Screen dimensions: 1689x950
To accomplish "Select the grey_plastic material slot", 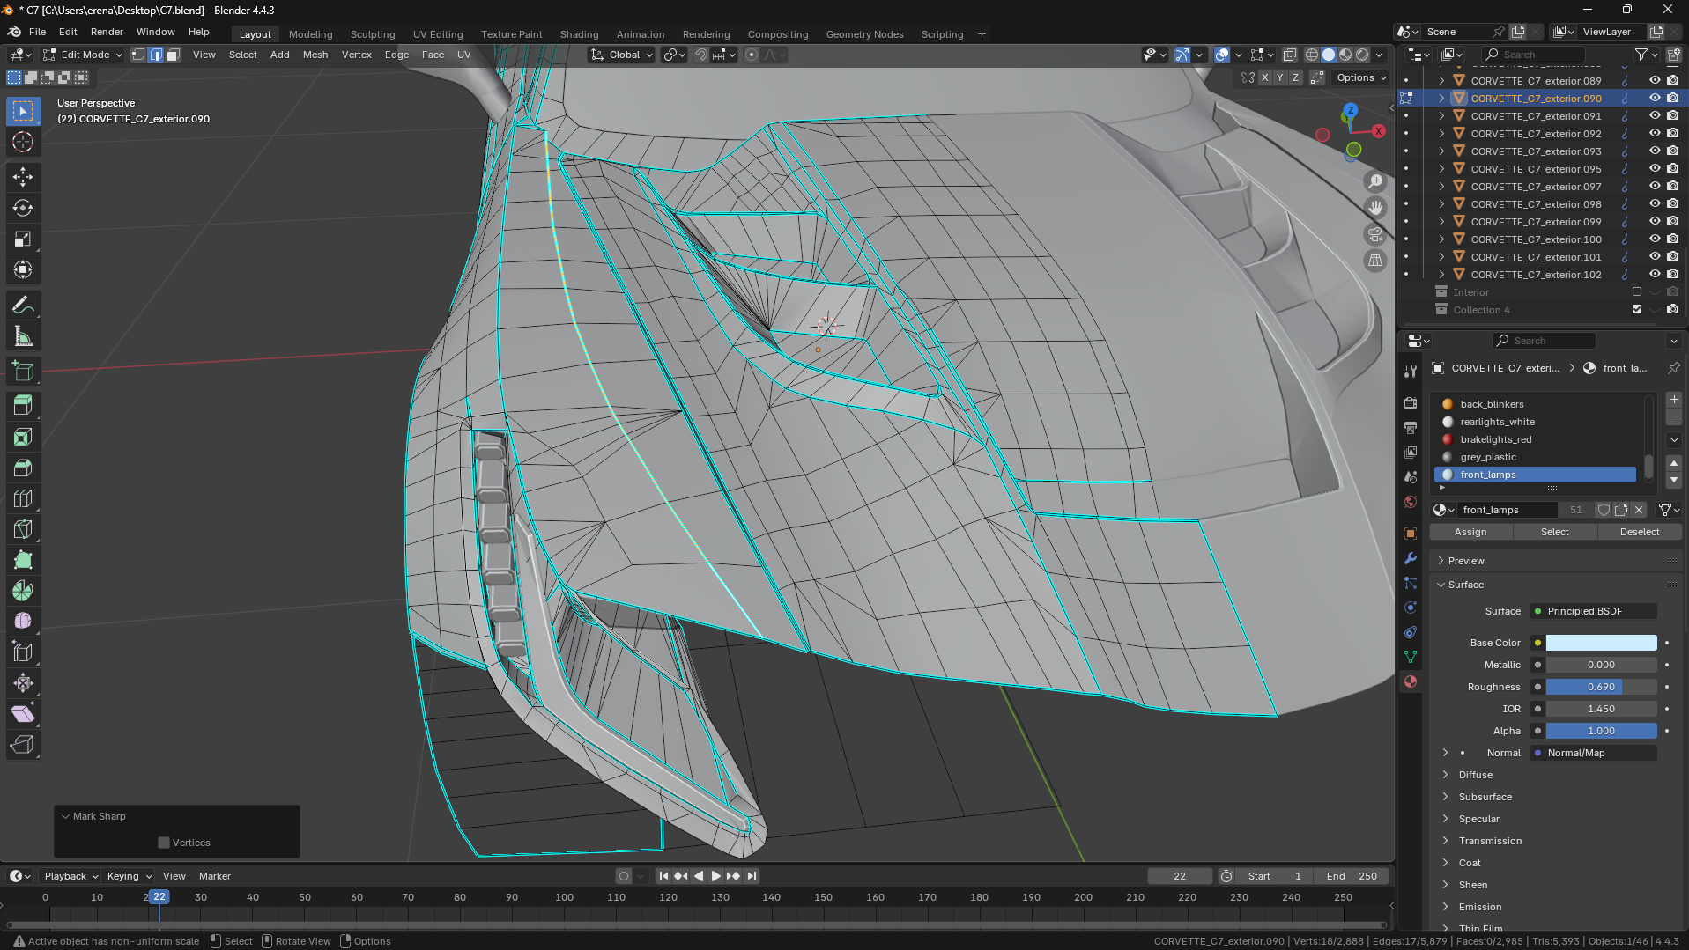I will point(1488,457).
